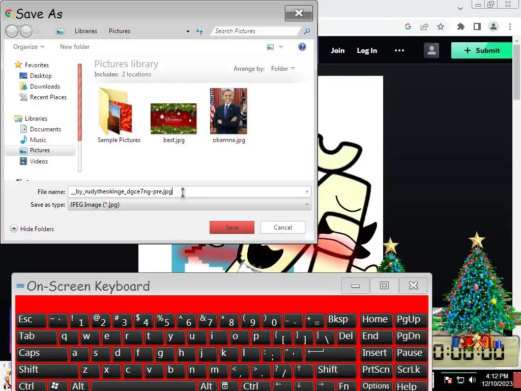Click the Google icon in Chrome toolbar
521x391 pixels.
(x=408, y=26)
